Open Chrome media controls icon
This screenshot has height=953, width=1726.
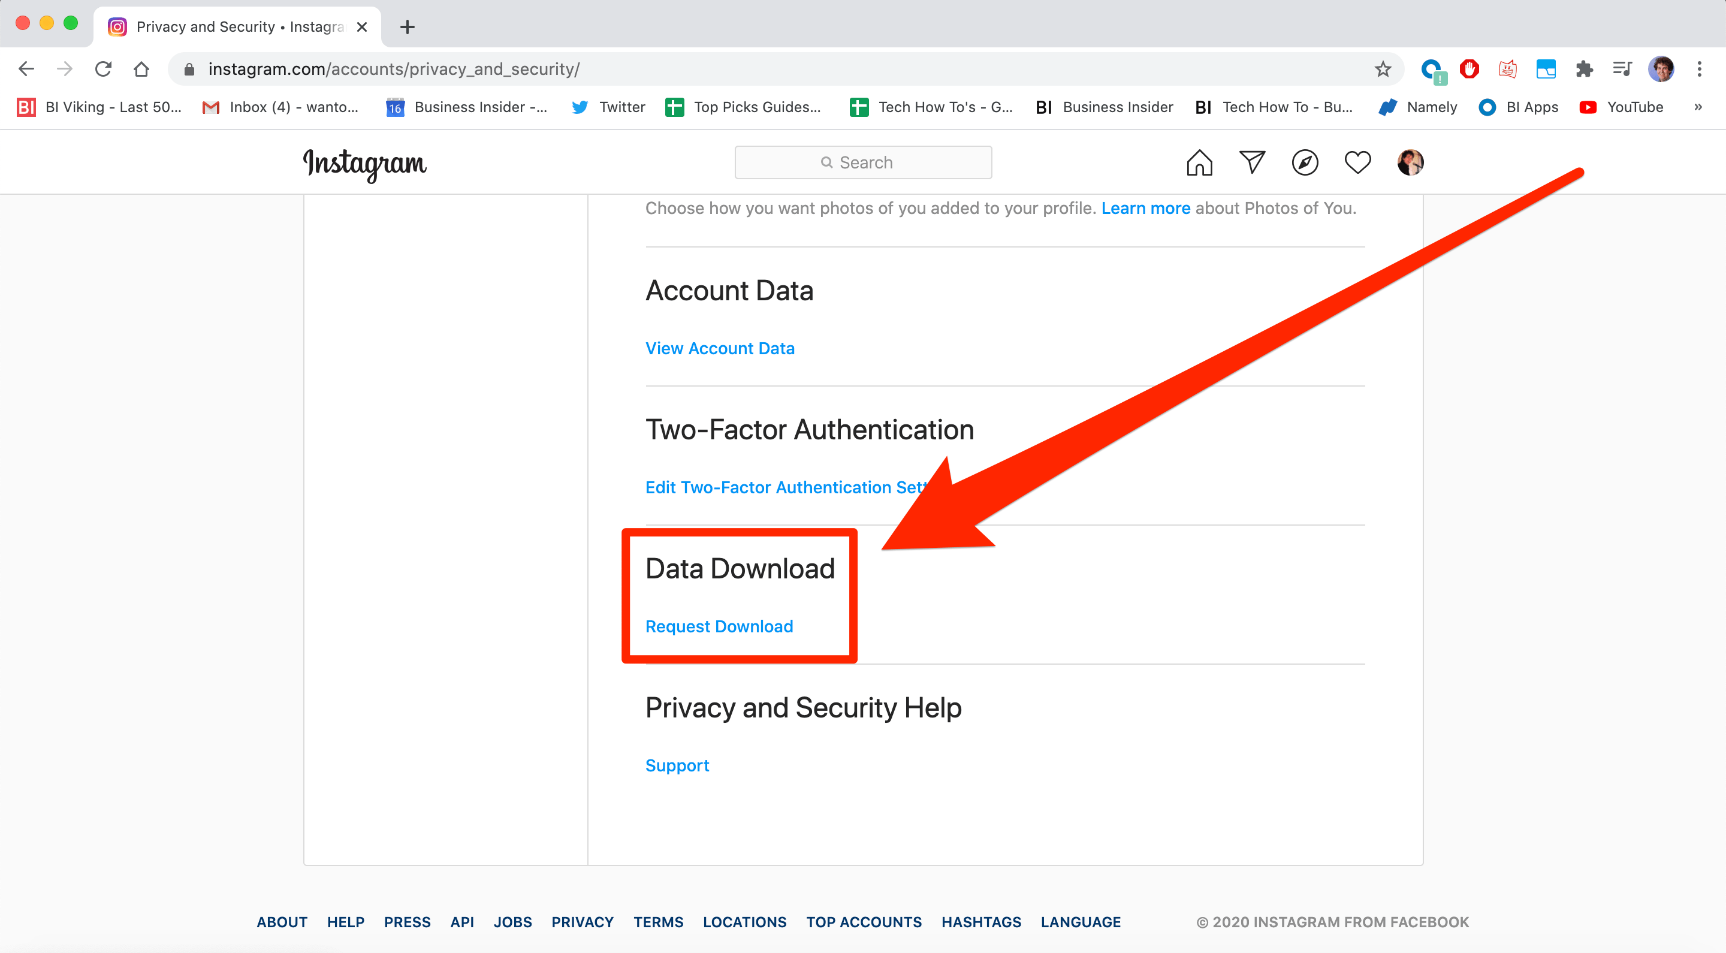click(1622, 69)
